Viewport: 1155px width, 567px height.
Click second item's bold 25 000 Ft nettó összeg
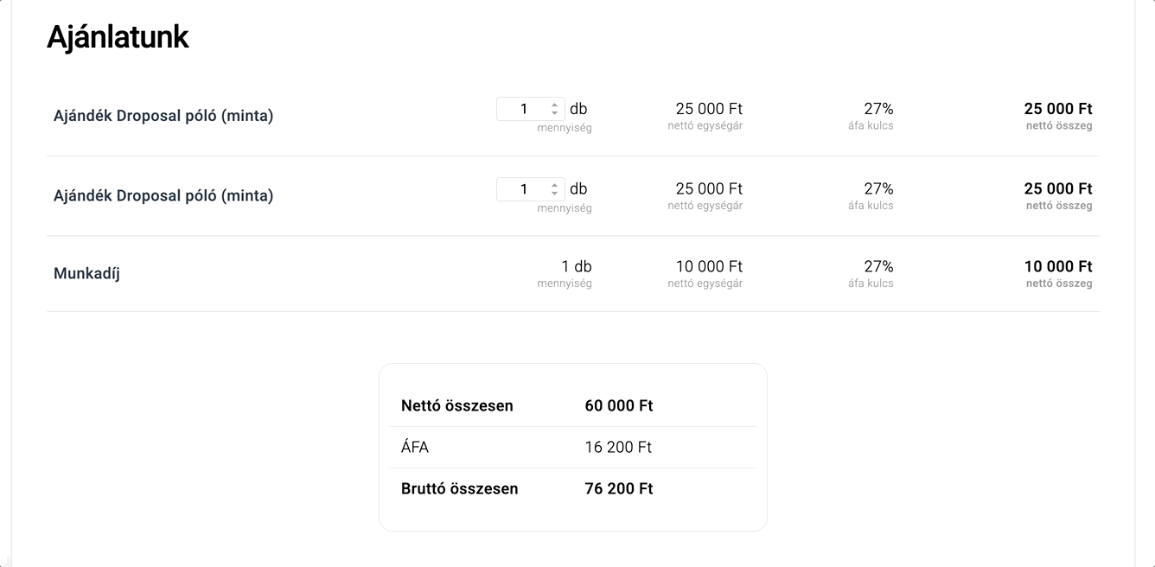tap(1058, 188)
